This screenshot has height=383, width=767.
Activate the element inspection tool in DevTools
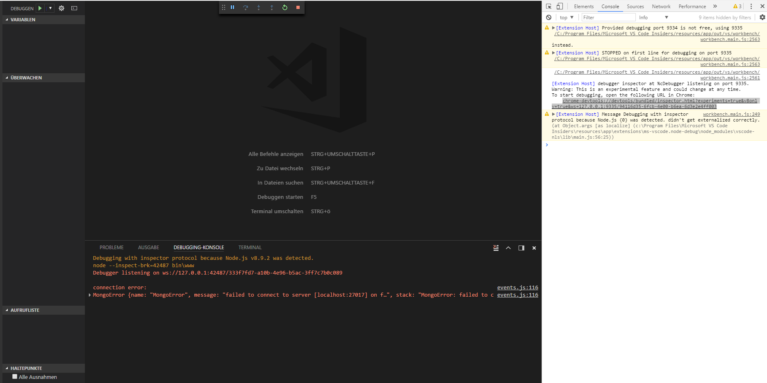[x=548, y=6]
